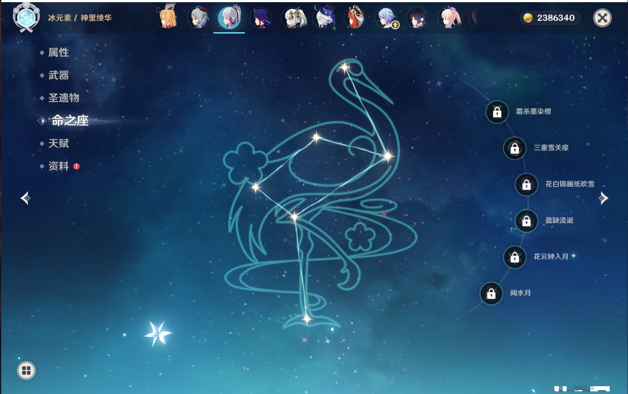Open locked constellation 三重雪关扉
The height and width of the screenshot is (394, 628).
tap(515, 148)
